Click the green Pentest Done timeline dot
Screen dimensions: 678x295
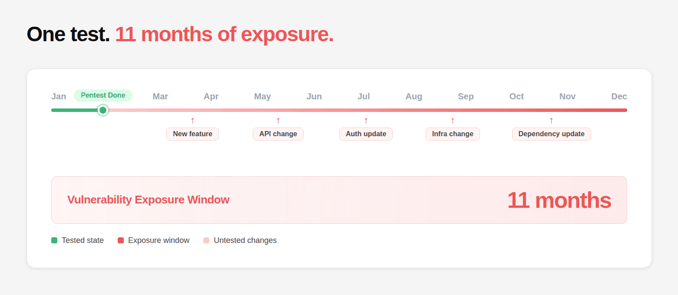(103, 110)
